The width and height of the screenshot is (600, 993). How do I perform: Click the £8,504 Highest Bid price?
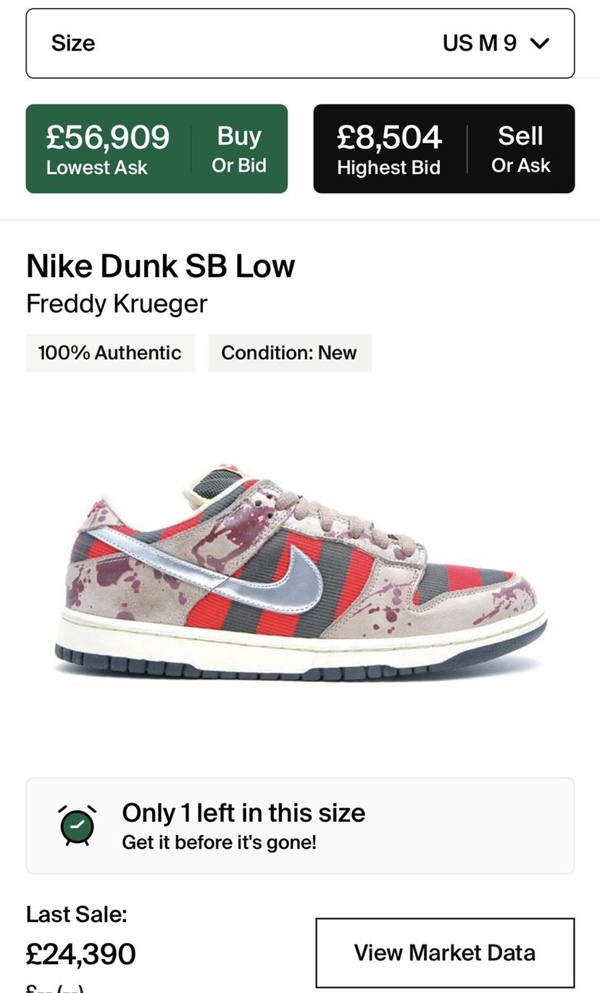389,137
